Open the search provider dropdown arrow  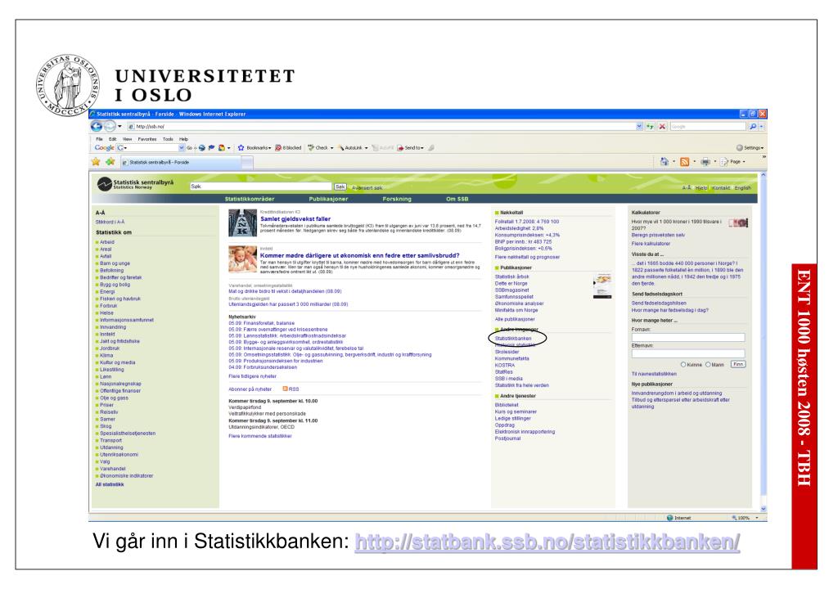762,127
